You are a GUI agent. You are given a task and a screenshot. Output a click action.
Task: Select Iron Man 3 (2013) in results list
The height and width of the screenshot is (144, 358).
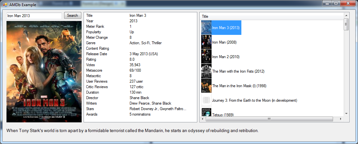225,28
